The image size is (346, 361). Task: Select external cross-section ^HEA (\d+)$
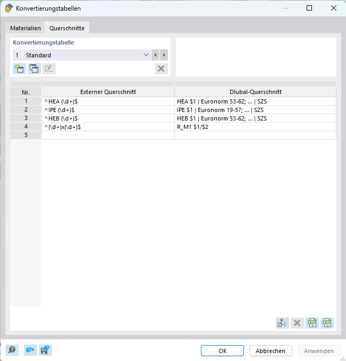(108, 101)
